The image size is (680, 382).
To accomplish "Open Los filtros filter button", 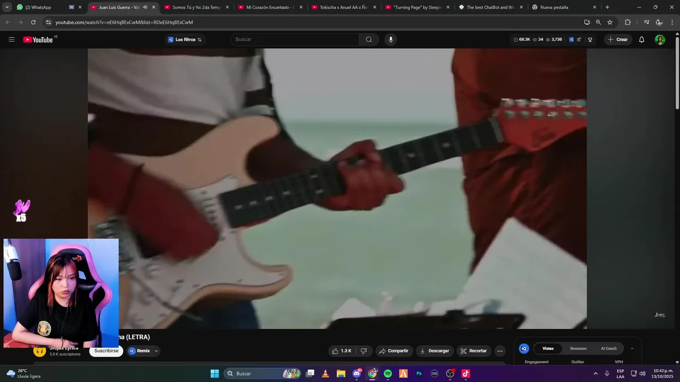I will (x=185, y=40).
